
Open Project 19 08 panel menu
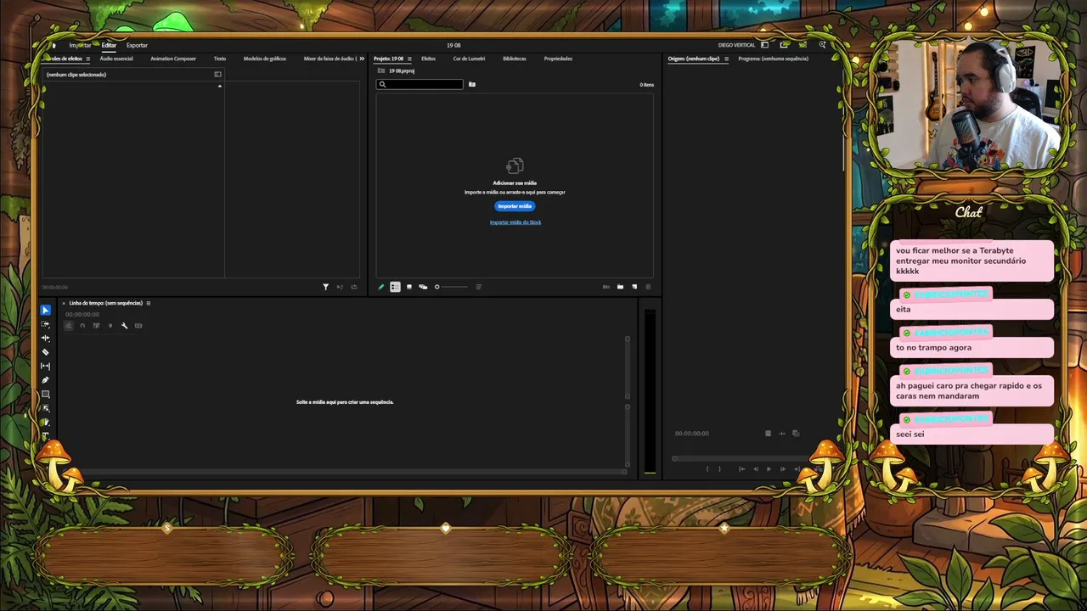coord(409,59)
